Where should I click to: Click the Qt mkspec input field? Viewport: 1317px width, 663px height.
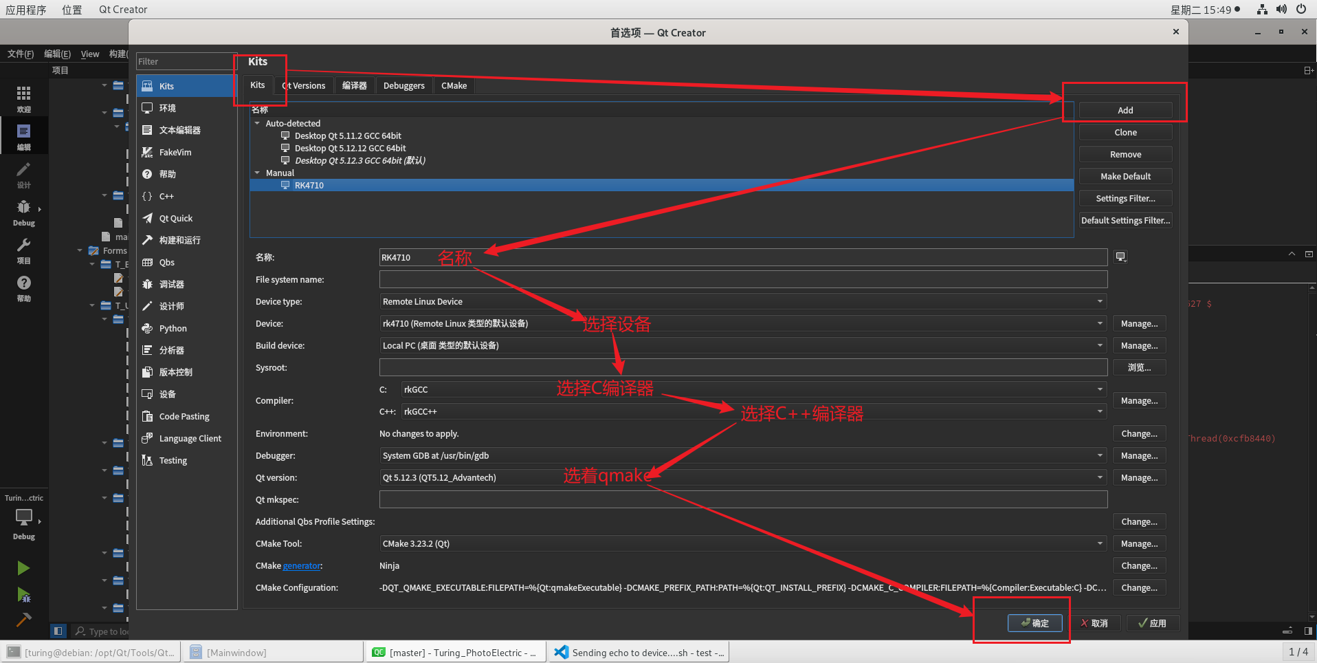743,499
